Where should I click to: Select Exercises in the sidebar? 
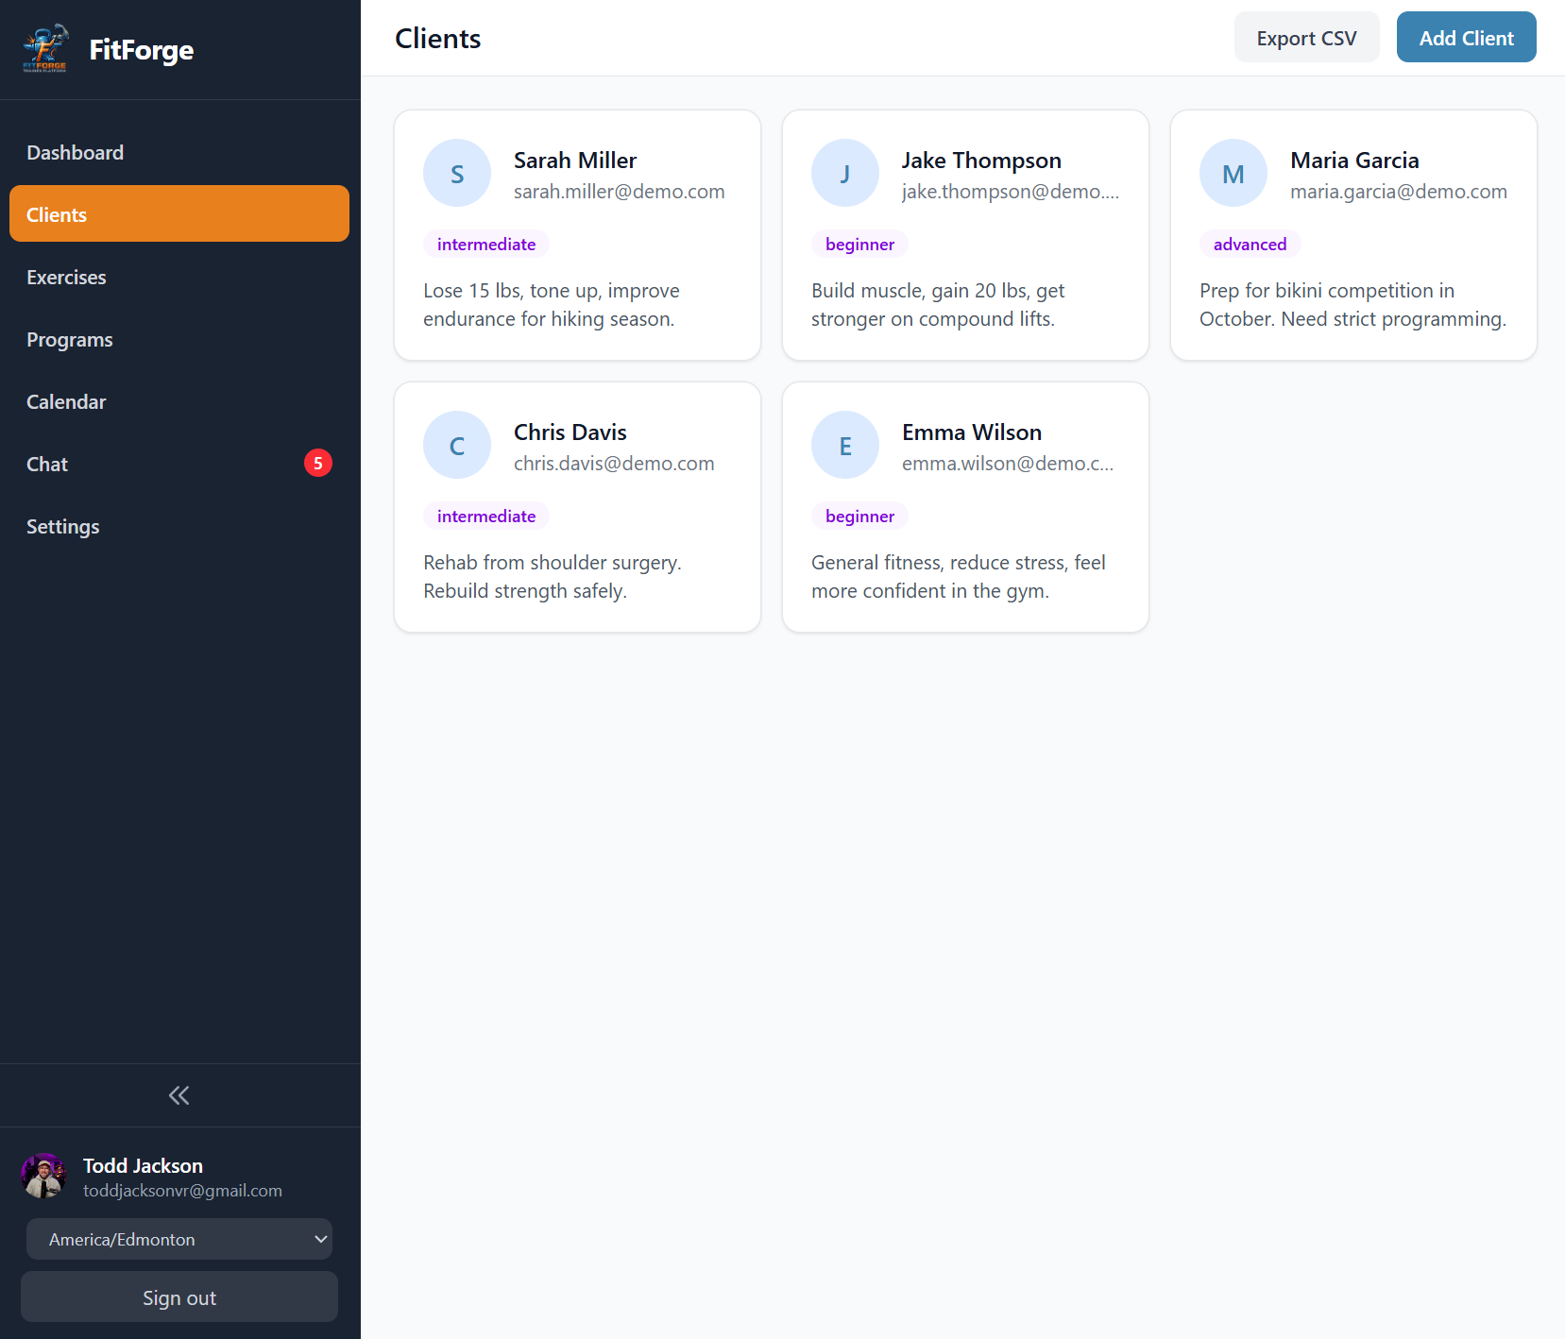click(66, 277)
